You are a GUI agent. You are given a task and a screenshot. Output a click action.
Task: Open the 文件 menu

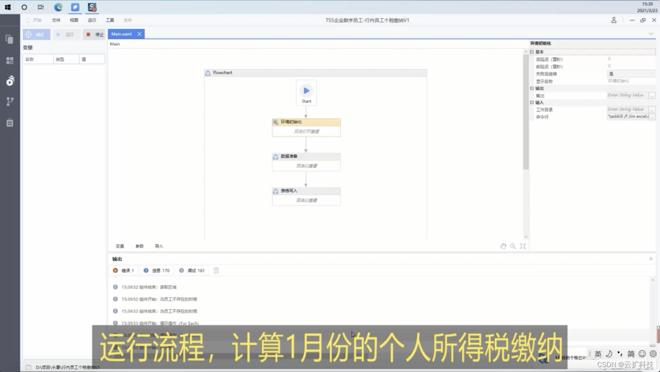56,20
